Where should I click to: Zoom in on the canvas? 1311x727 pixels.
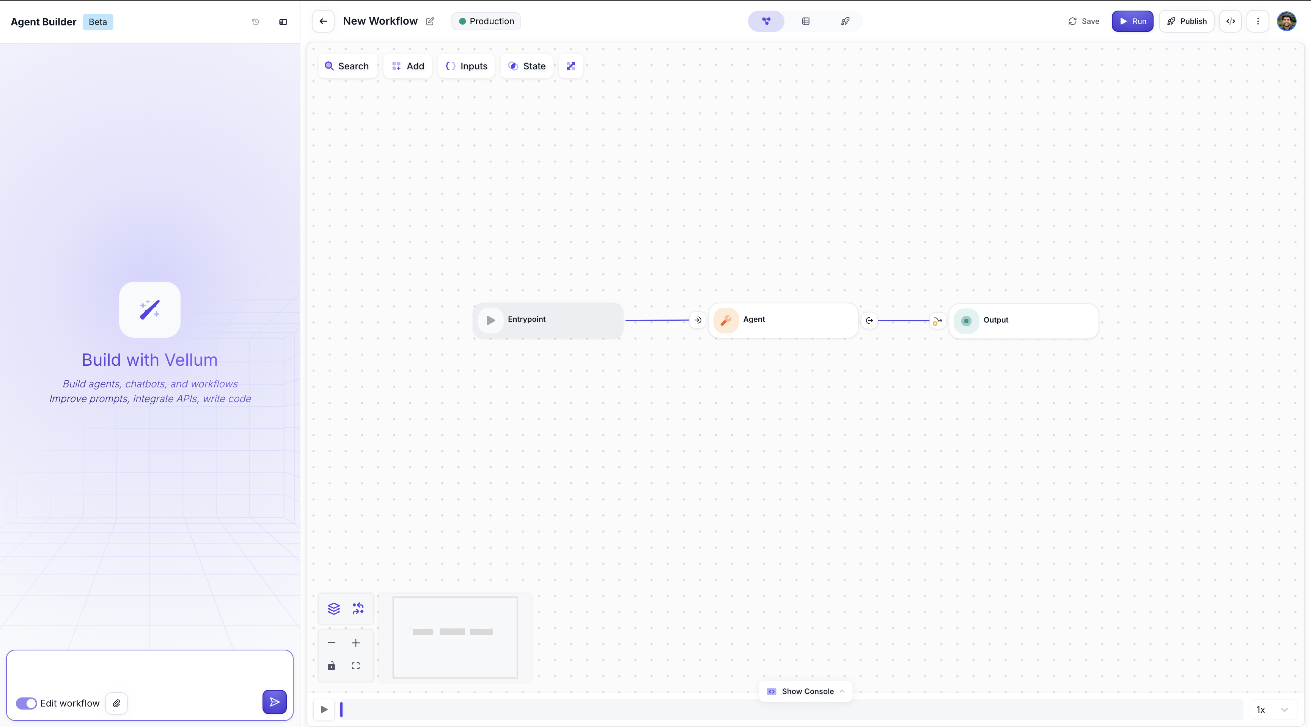356,642
